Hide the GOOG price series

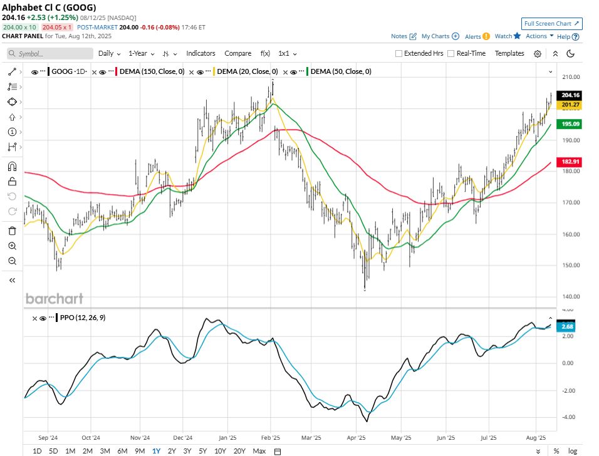coord(34,72)
